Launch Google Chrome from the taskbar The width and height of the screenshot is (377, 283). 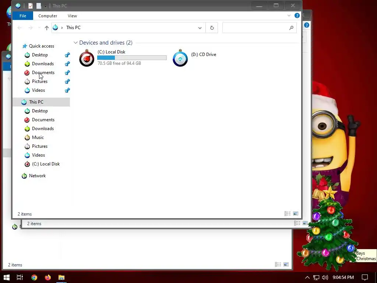coord(34,277)
